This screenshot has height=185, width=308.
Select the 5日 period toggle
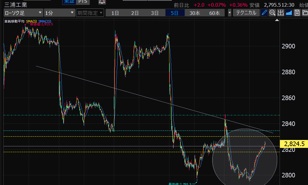pos(175,13)
